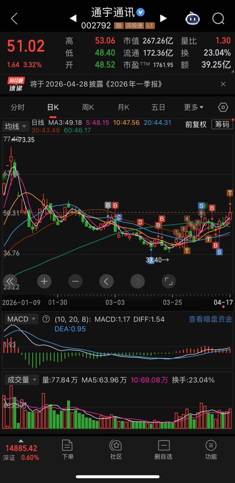Switch to previous stock with left triangle
235x483 pixels.
click(x=73, y=18)
